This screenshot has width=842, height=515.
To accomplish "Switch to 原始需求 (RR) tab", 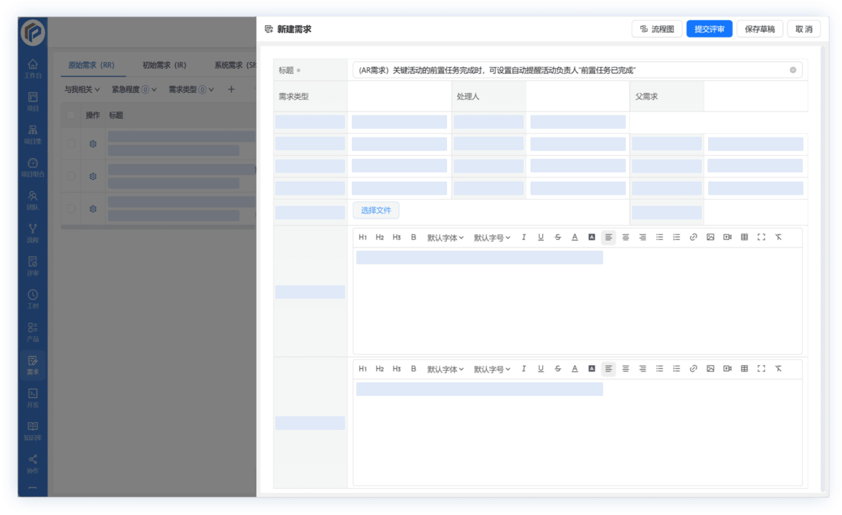I will tap(91, 65).
